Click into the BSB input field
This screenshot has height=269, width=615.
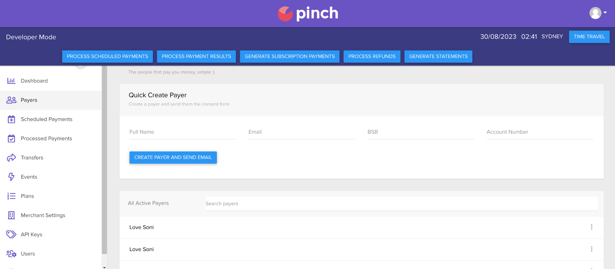coord(420,132)
